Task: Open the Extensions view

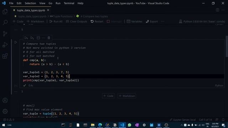Action: point(5,56)
